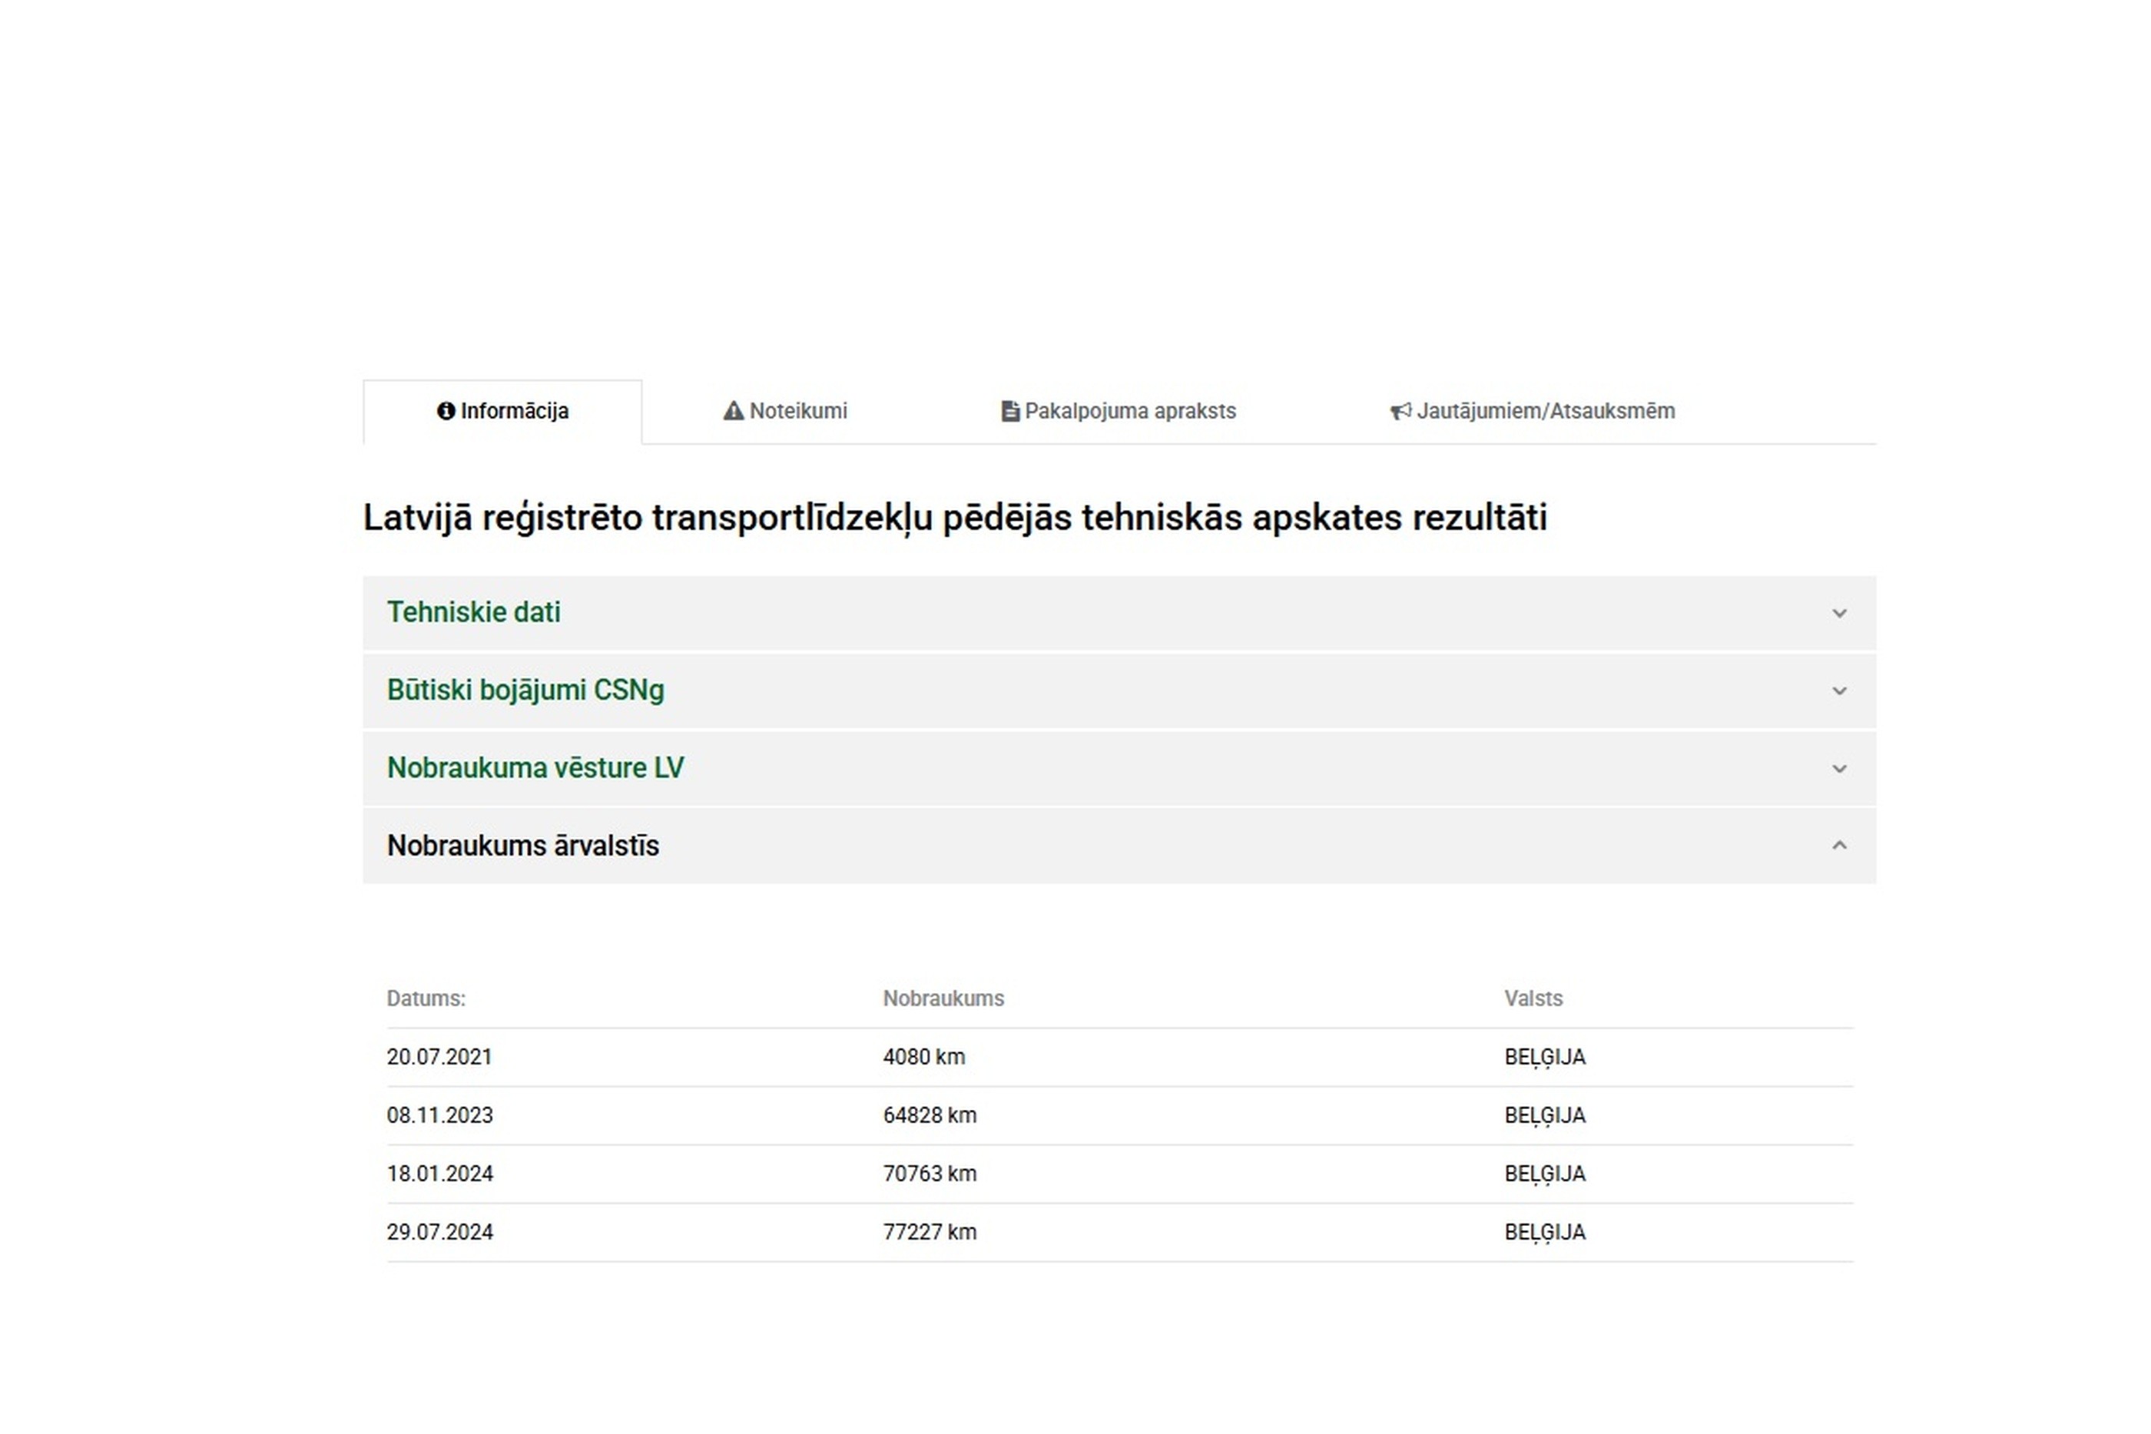
Task: Select the Datums: column header
Action: (x=426, y=999)
